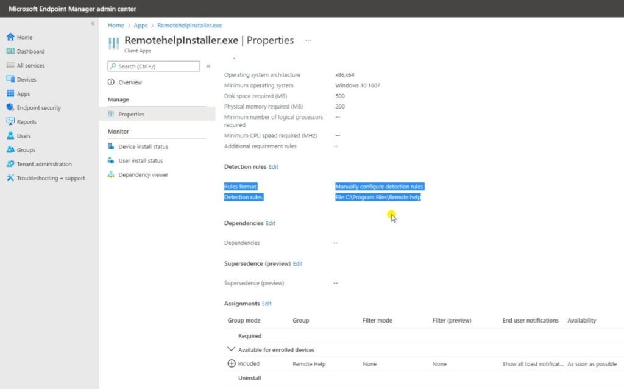This screenshot has width=624, height=389.
Task: Click the Availability column header
Action: 582,321
